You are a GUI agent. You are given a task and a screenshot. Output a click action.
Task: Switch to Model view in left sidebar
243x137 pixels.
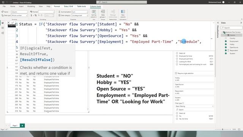[3, 33]
